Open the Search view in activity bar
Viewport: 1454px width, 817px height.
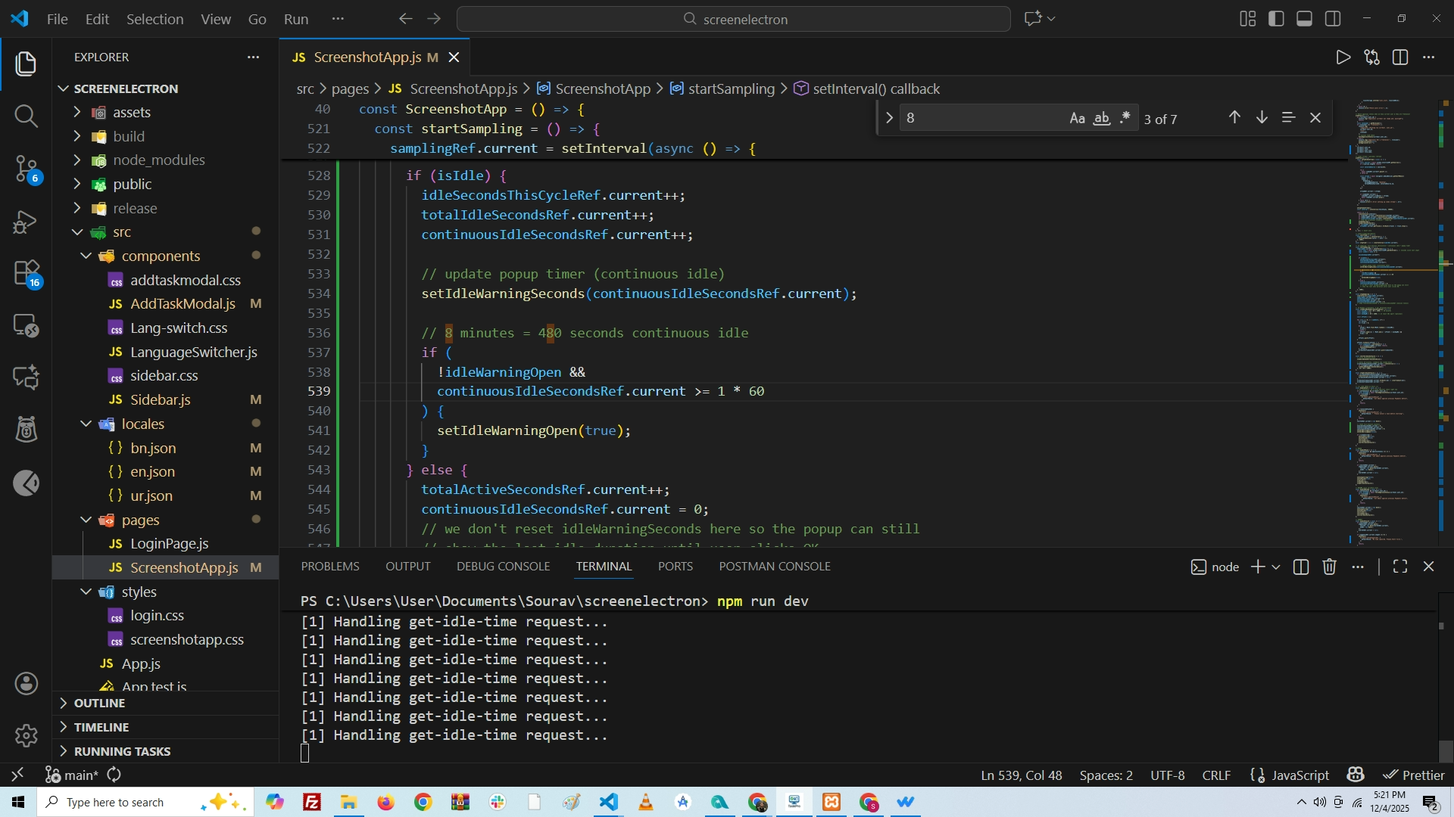point(26,116)
